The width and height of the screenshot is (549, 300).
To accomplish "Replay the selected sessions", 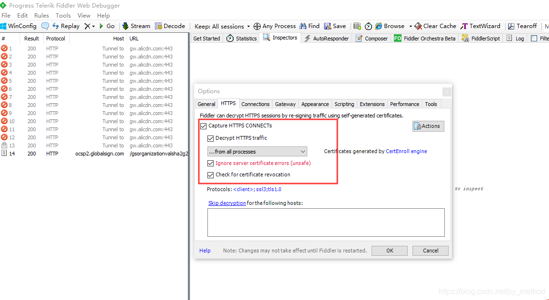I will pyautogui.click(x=66, y=26).
